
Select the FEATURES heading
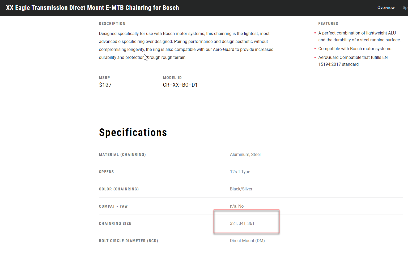[x=328, y=24]
